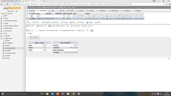Viewport: 171px width, 96px height.
Task: Open the After column dropdown showing id
Action: tap(85, 30)
